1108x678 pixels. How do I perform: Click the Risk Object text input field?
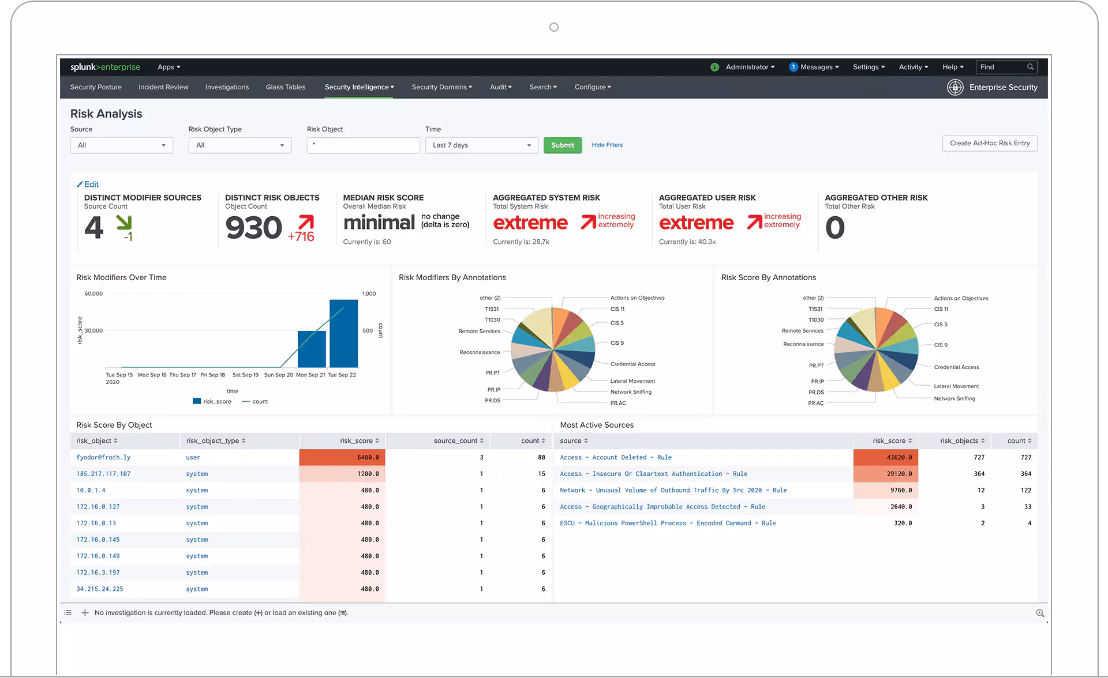(x=363, y=145)
